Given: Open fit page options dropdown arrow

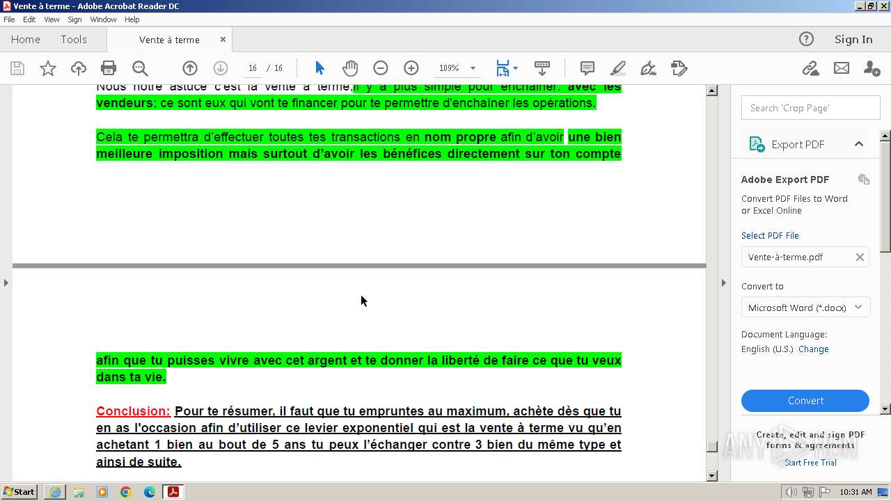Looking at the screenshot, I should [515, 68].
